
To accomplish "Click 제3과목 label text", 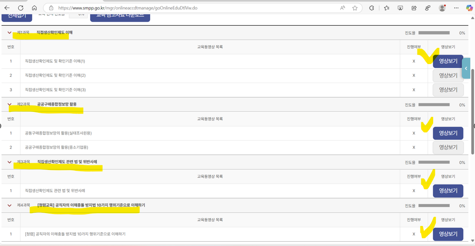I will (x=23, y=162).
